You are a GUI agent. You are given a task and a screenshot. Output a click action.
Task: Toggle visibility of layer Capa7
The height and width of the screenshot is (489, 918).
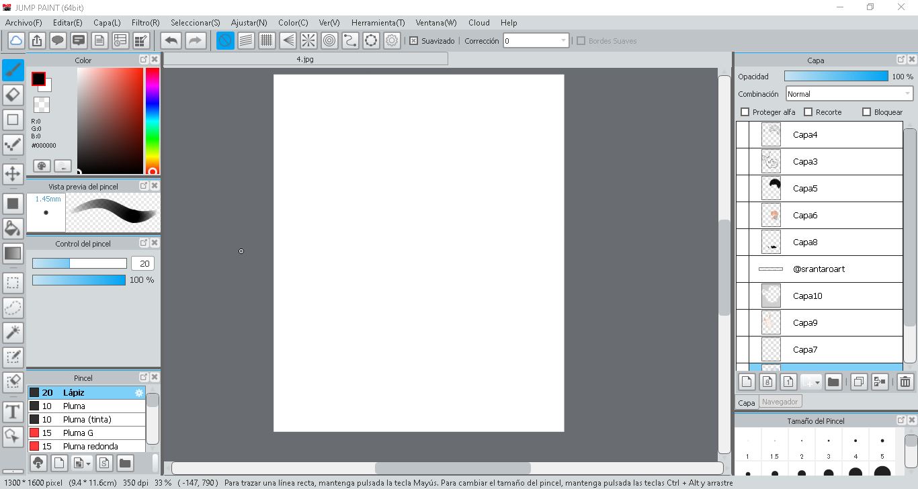coord(743,350)
